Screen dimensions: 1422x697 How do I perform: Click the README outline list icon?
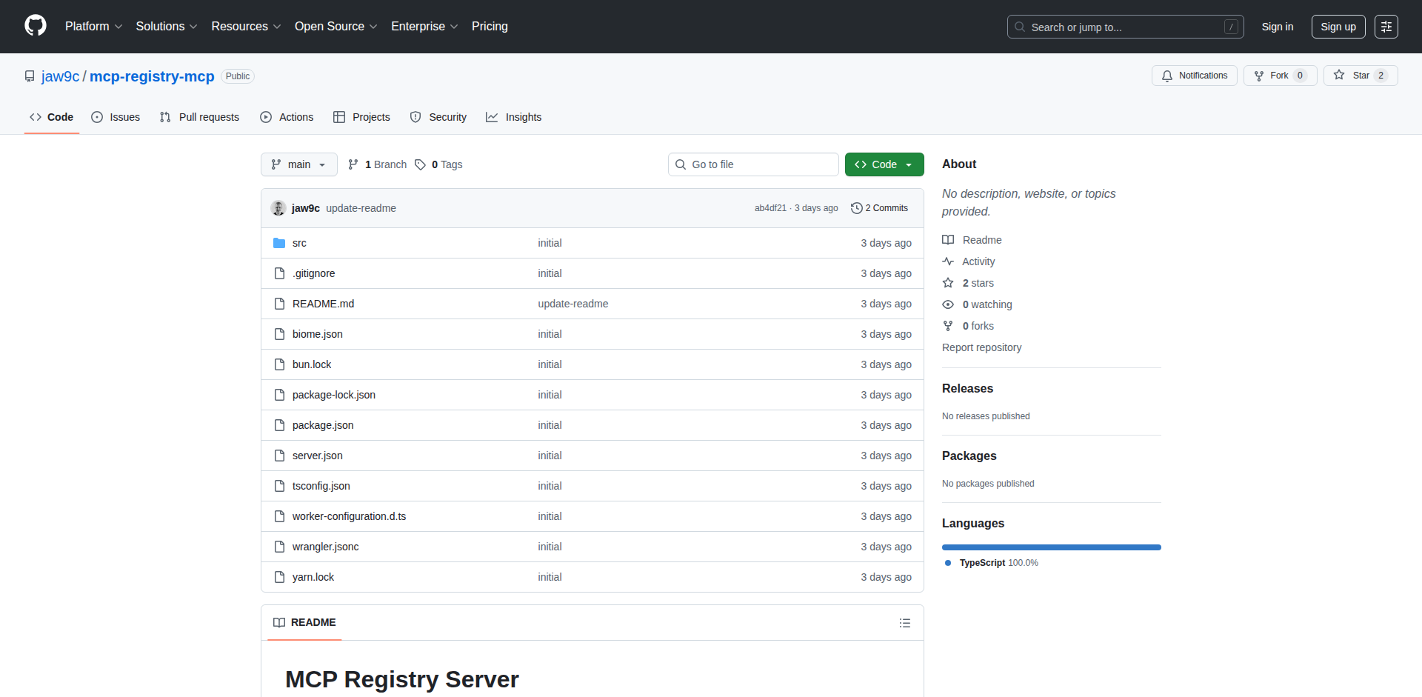click(904, 623)
